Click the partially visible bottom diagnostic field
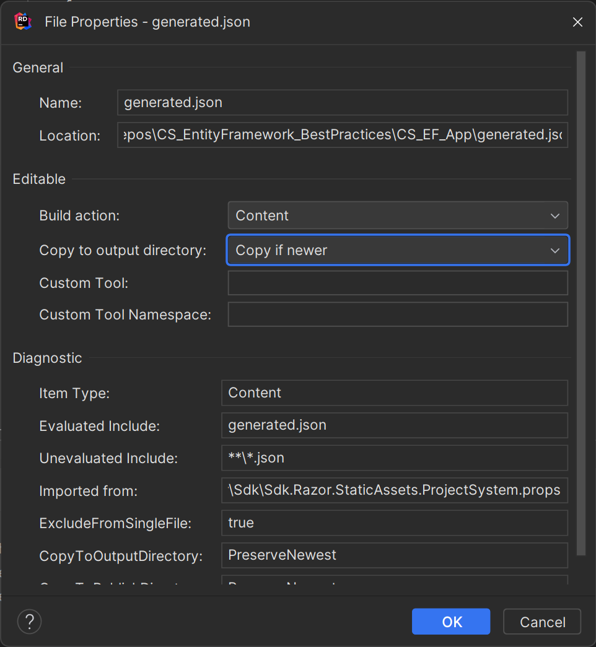Screen dimensions: 596x647 click(394, 581)
